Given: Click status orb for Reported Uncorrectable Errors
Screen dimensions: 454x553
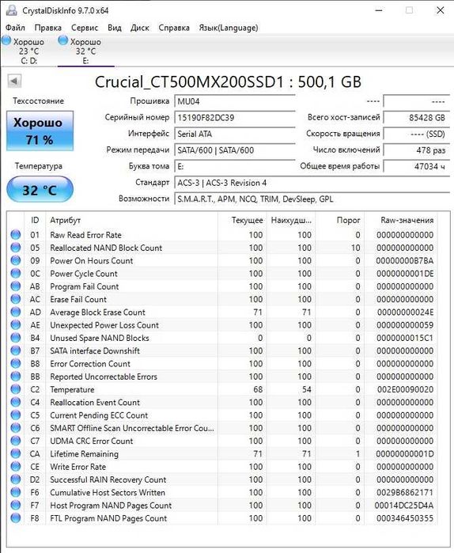Looking at the screenshot, I should [16, 377].
